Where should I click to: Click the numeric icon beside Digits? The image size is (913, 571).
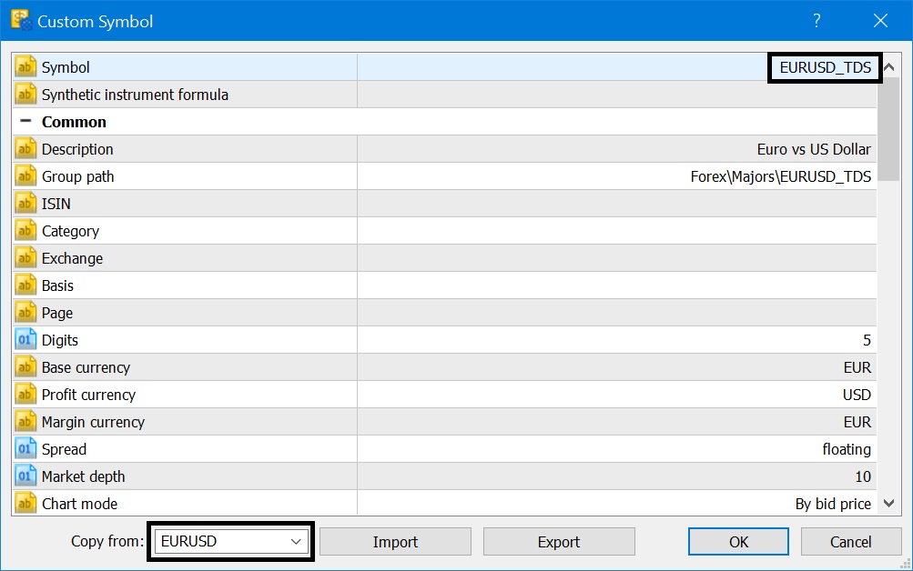pos(26,340)
